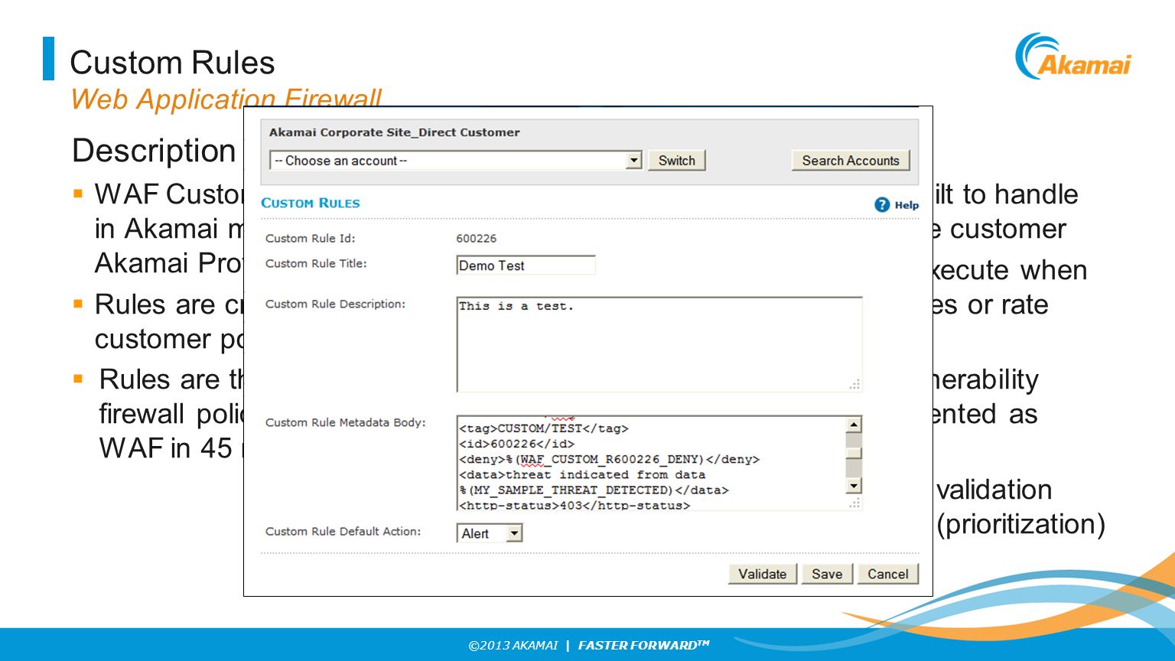Click the Custom Rule Metadata Body label
This screenshot has height=661, width=1175.
pyautogui.click(x=345, y=422)
